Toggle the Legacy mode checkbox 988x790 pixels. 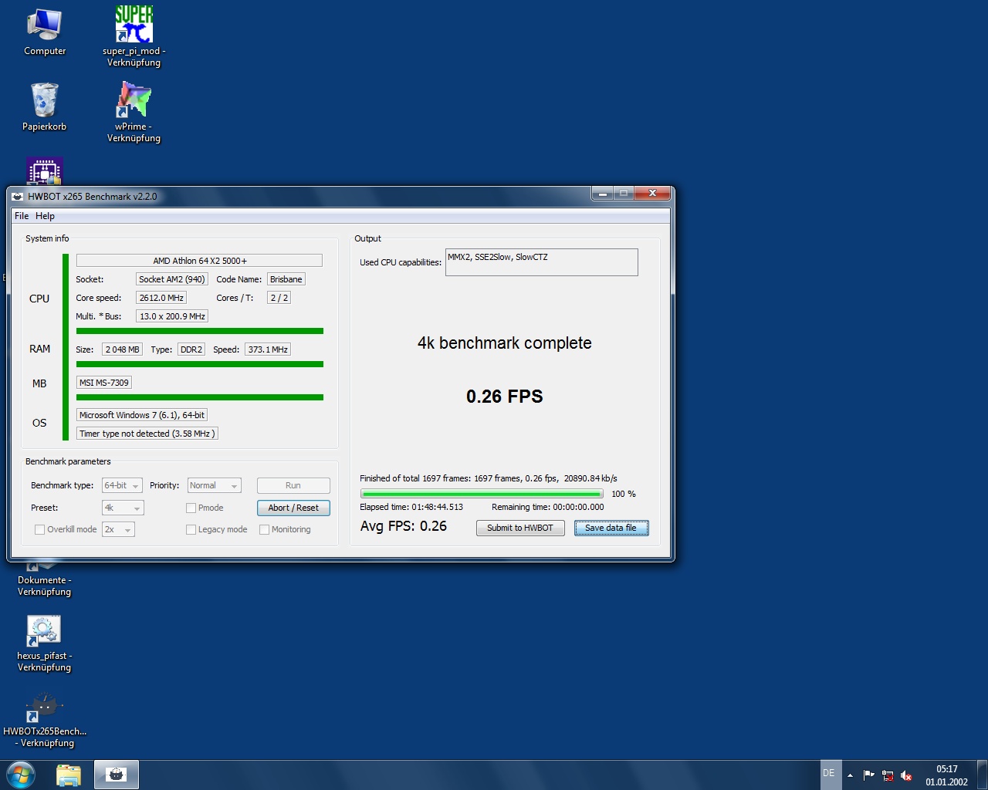(x=191, y=529)
